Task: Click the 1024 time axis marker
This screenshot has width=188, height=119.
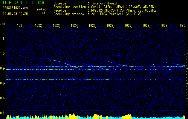Action: (74, 25)
